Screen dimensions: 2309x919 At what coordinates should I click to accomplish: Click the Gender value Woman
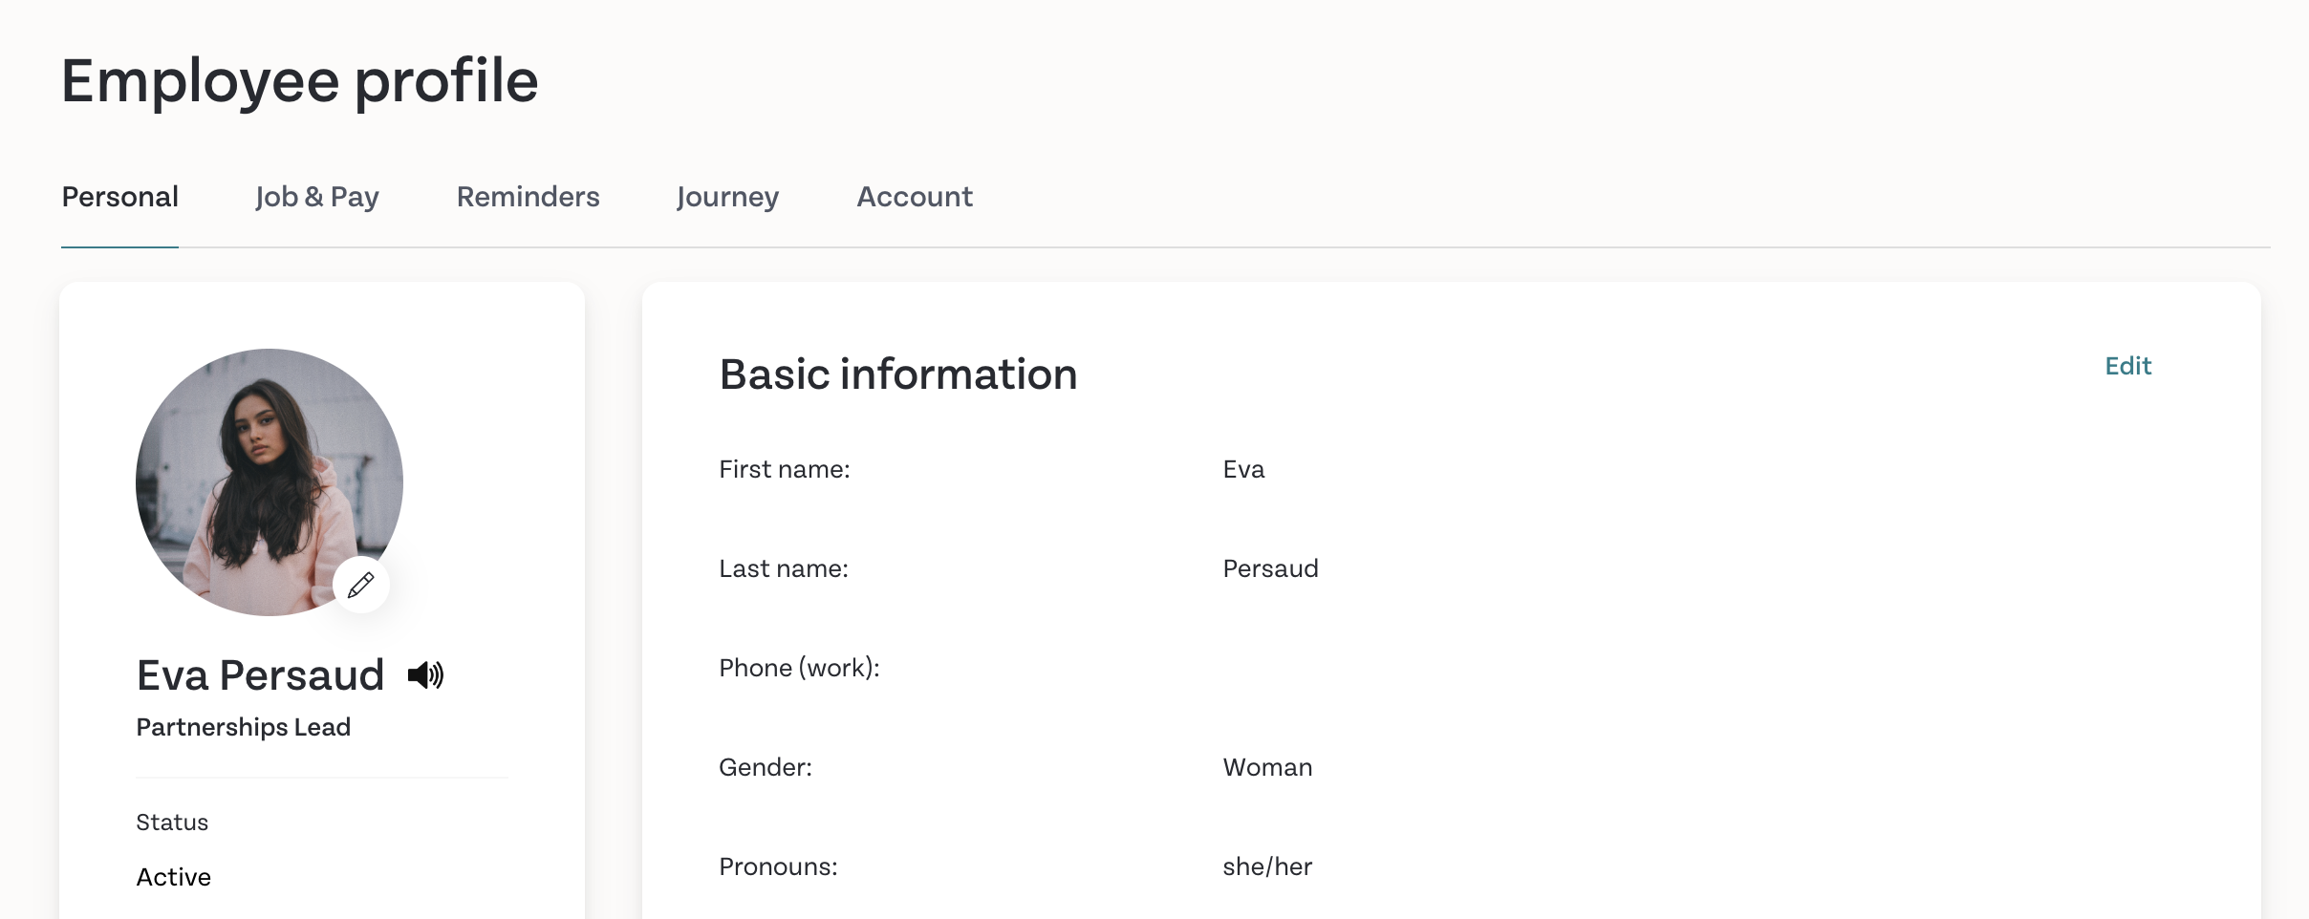[x=1267, y=767]
